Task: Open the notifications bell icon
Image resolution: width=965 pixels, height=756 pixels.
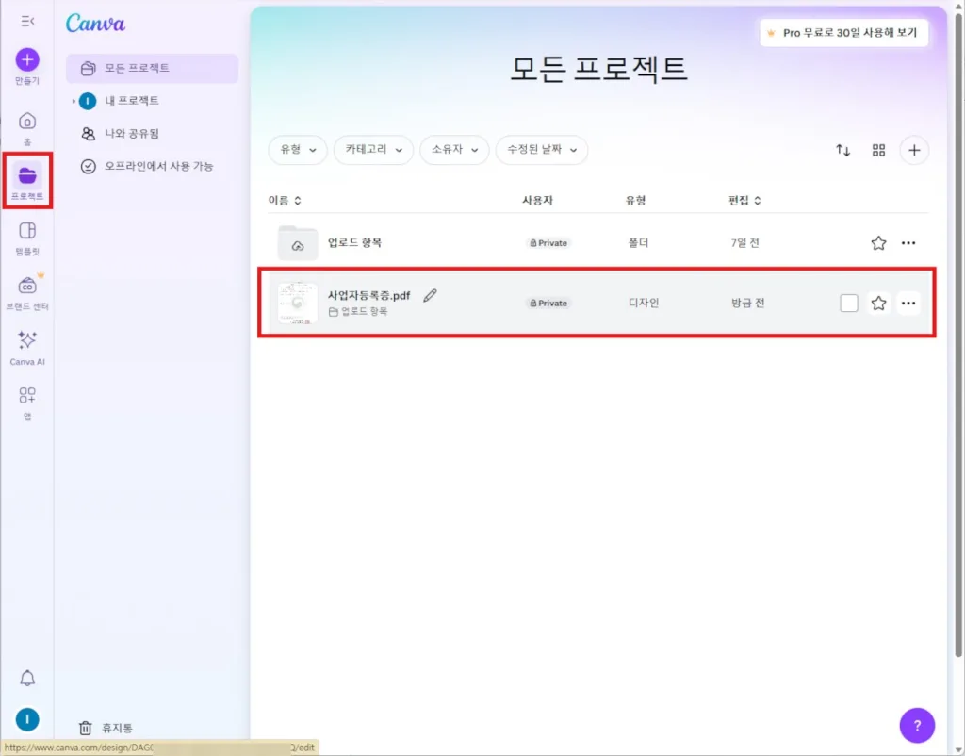Action: pyautogui.click(x=27, y=678)
